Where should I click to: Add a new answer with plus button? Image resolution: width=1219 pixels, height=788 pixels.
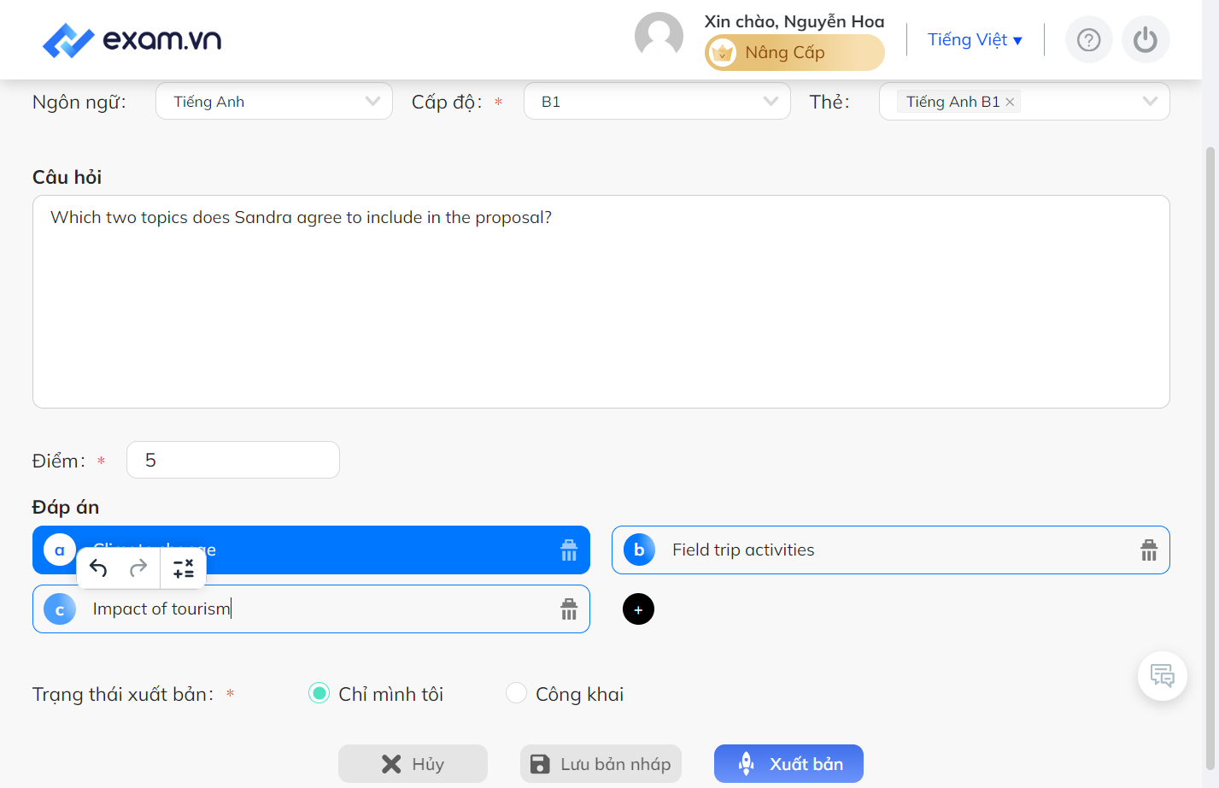[x=638, y=609]
